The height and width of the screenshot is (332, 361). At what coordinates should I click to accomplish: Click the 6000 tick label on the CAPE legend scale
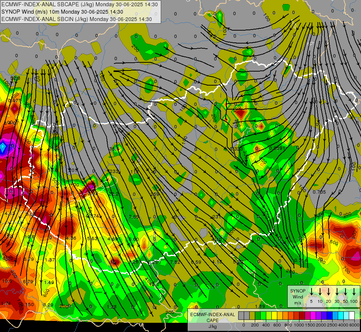click(354, 325)
